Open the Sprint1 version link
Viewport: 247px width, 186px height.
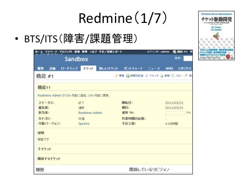(84, 123)
